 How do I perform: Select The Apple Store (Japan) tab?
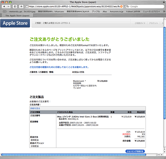coord(18,16)
